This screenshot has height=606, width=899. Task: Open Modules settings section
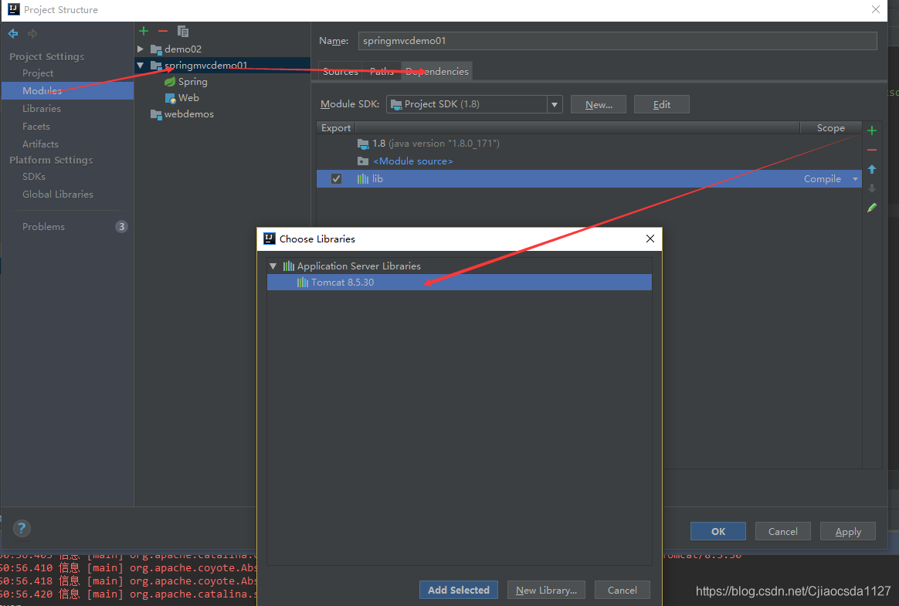[67, 90]
